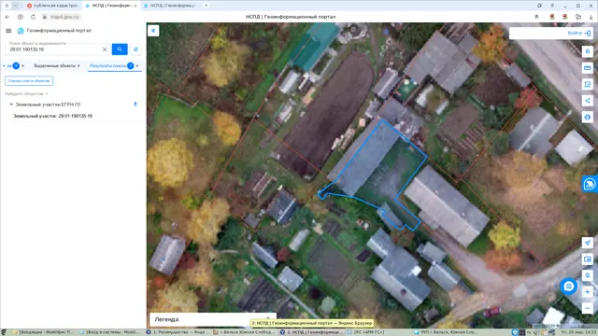
Task: Open the map screenshot tool
Action: click(x=588, y=259)
